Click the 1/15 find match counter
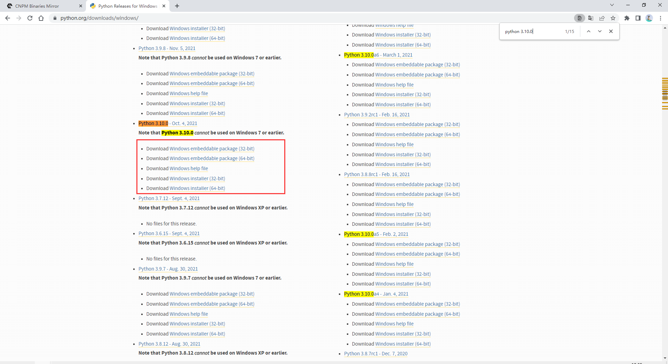Image resolution: width=668 pixels, height=364 pixels. [570, 31]
